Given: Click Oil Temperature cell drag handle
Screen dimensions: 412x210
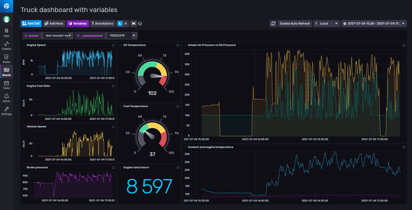Looking at the screenshot, I should coord(120,45).
